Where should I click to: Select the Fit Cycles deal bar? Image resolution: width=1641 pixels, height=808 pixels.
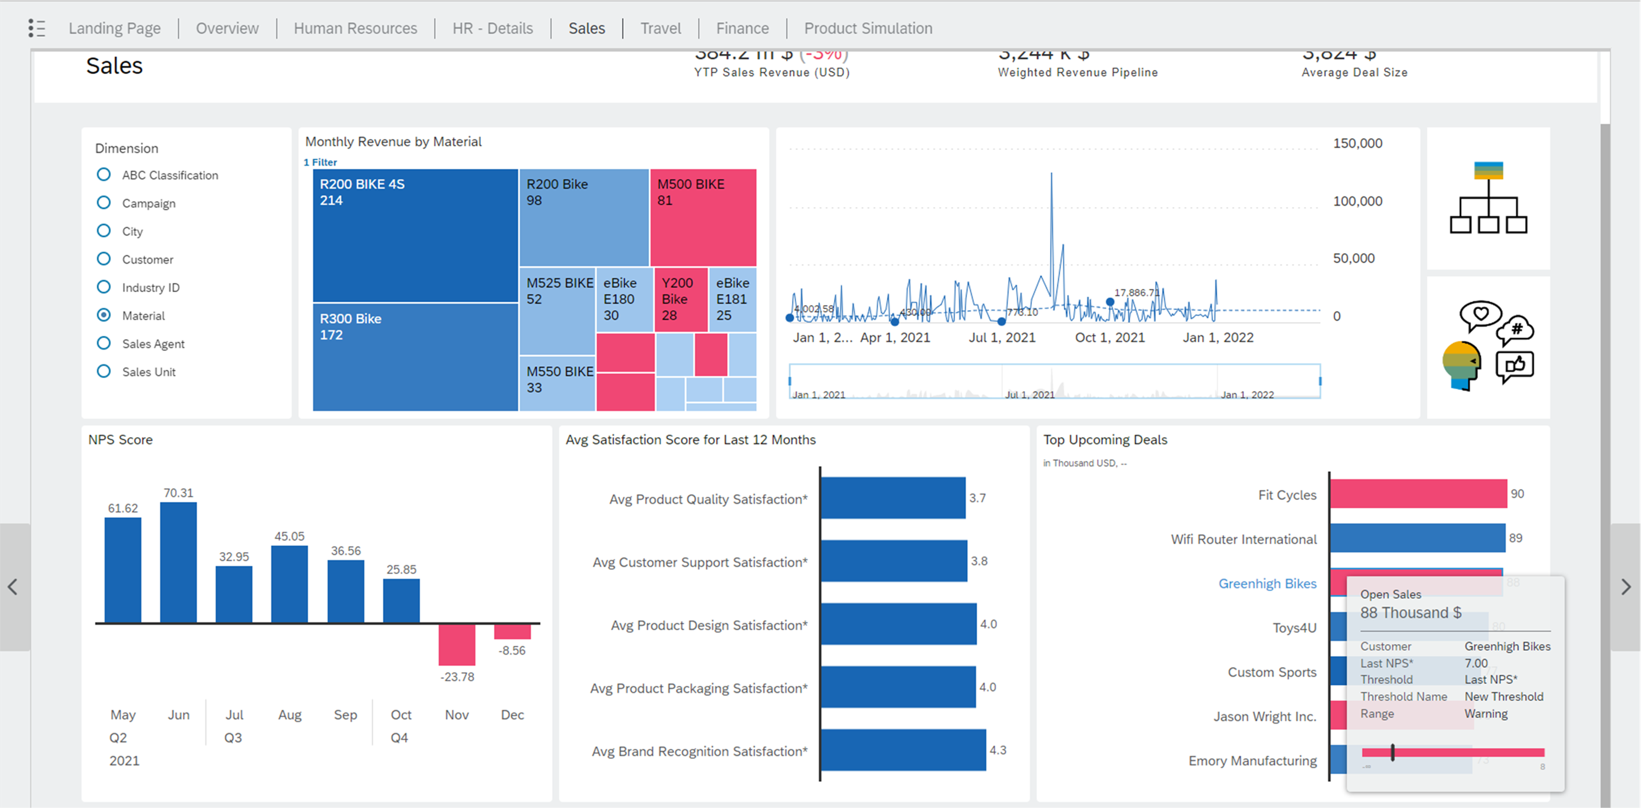point(1419,494)
